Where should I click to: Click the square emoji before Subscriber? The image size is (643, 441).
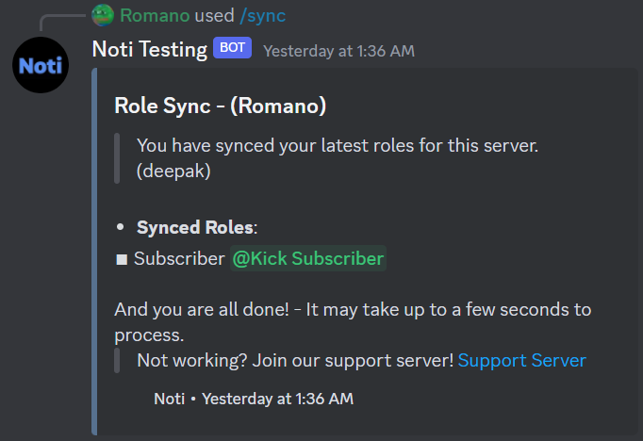point(122,259)
